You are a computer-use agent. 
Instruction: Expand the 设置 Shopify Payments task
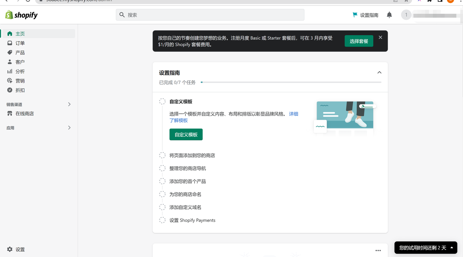192,220
